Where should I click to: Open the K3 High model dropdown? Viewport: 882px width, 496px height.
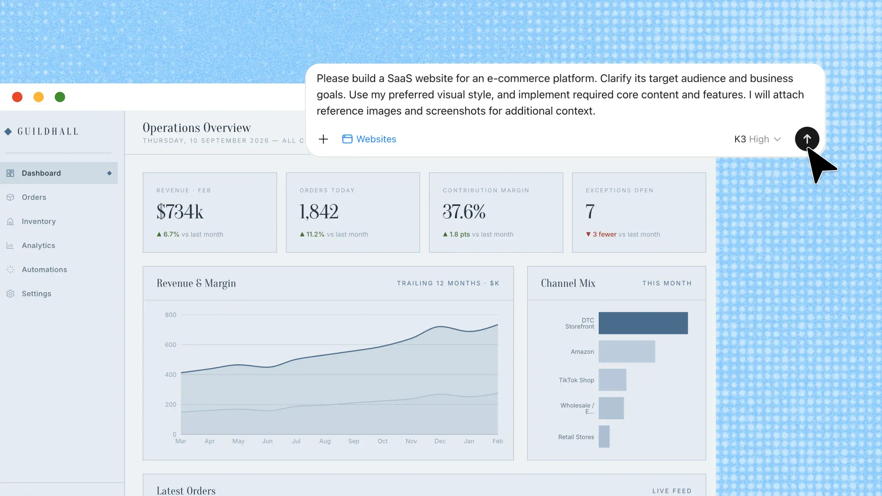tap(757, 139)
